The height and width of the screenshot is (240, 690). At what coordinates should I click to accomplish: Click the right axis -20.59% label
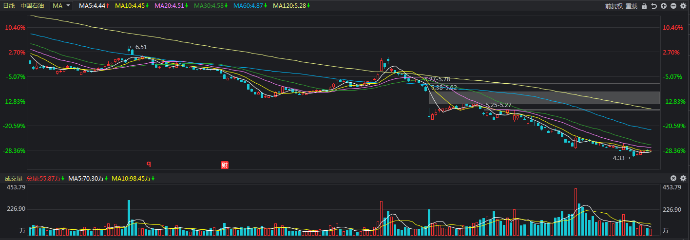pos(674,126)
